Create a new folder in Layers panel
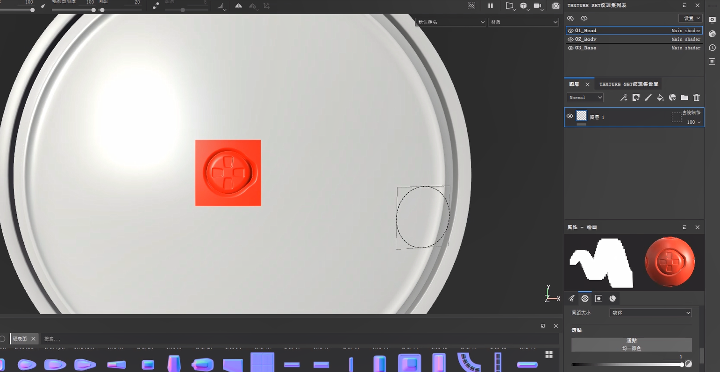 tap(684, 97)
